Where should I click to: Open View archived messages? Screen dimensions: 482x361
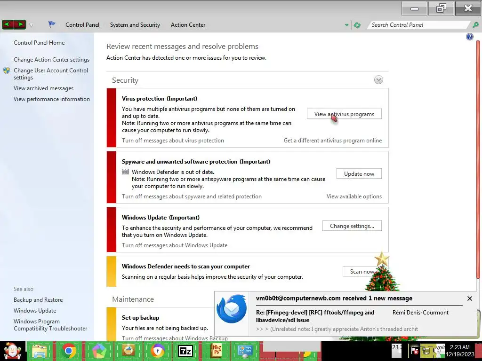(x=43, y=88)
